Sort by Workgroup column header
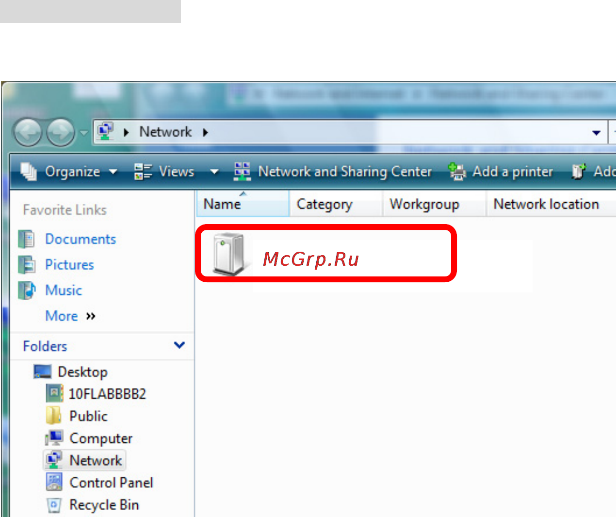The height and width of the screenshot is (517, 616). [x=434, y=204]
